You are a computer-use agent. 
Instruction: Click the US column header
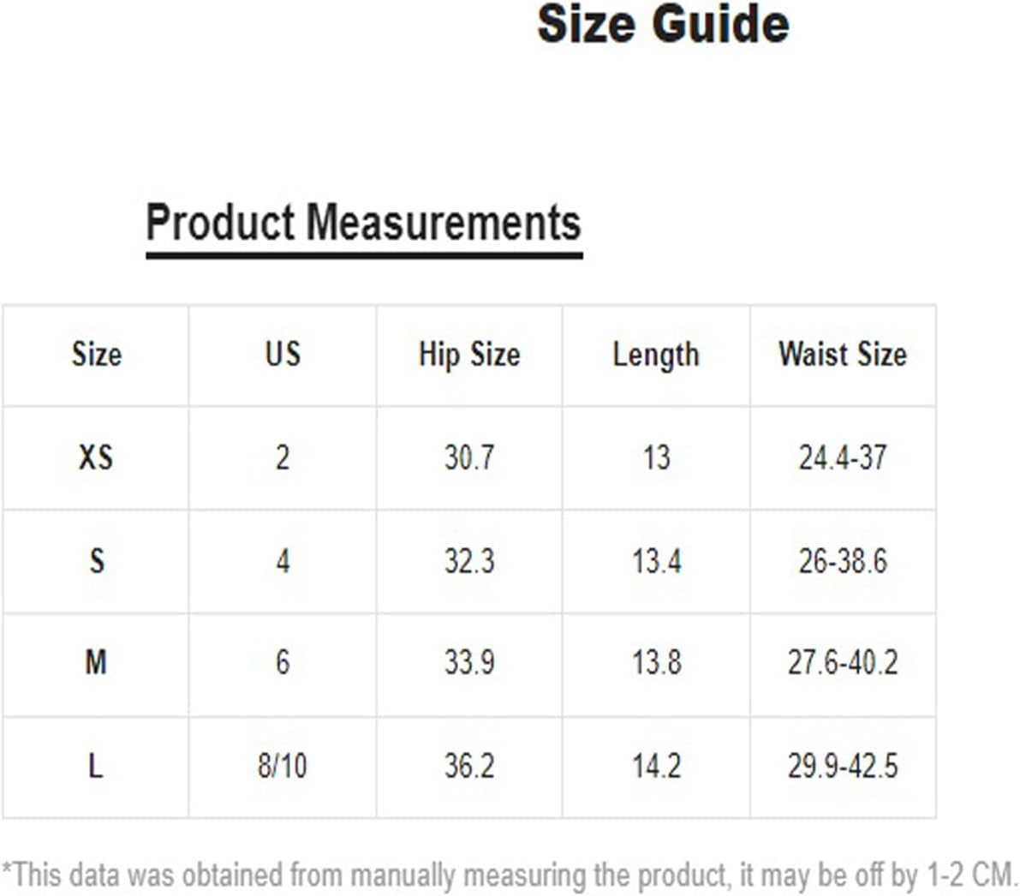(283, 355)
